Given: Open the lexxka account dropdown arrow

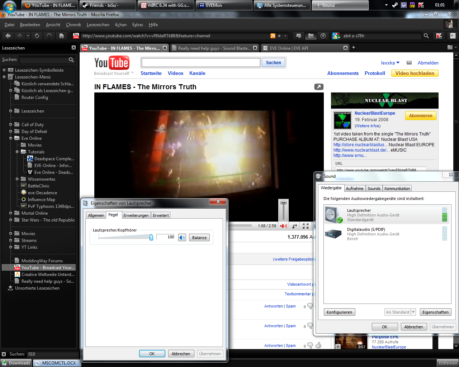Looking at the screenshot, I should pos(398,63).
